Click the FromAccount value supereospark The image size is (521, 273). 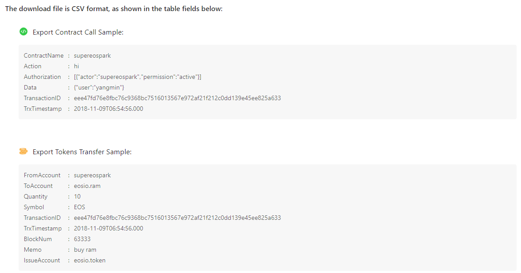click(x=92, y=175)
